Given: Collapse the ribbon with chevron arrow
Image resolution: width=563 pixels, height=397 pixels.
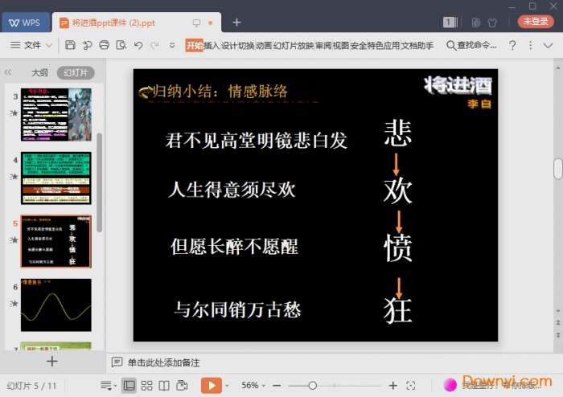Looking at the screenshot, I should [548, 46].
